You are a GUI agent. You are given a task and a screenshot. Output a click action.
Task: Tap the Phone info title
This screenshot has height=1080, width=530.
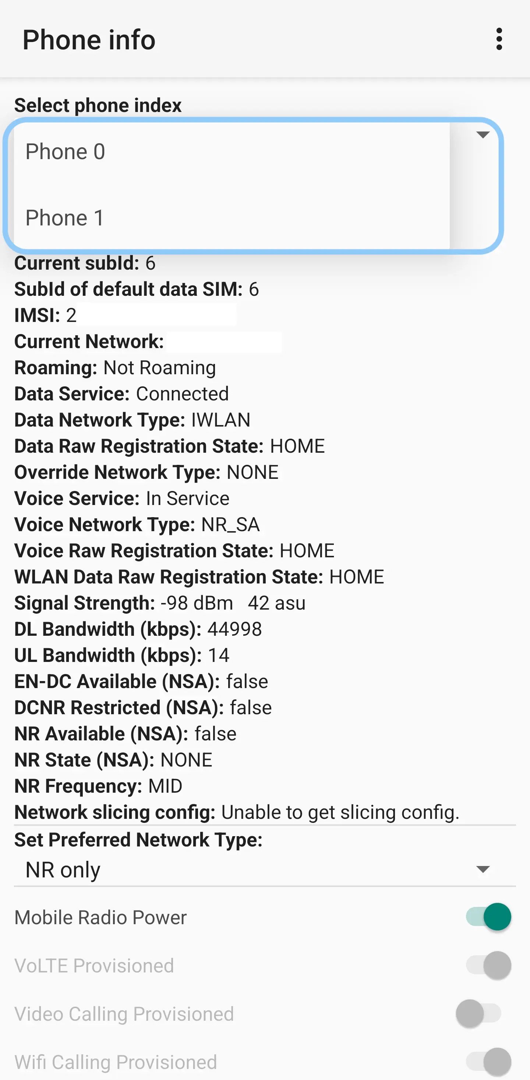click(89, 40)
